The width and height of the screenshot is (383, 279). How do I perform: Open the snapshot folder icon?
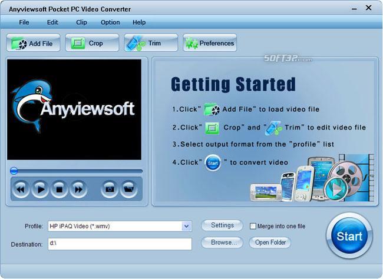tap(128, 189)
